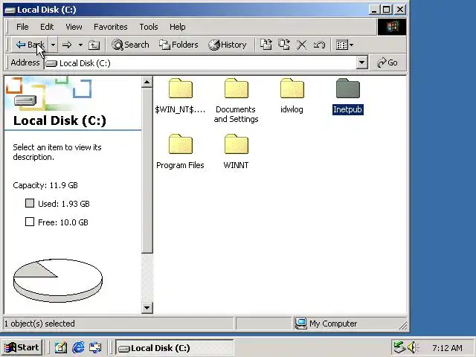Click the Views toolbar button
Image resolution: width=476 pixels, height=357 pixels.
(x=344, y=45)
